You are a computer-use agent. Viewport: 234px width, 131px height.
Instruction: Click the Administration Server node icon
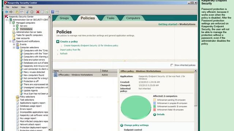click(10, 20)
